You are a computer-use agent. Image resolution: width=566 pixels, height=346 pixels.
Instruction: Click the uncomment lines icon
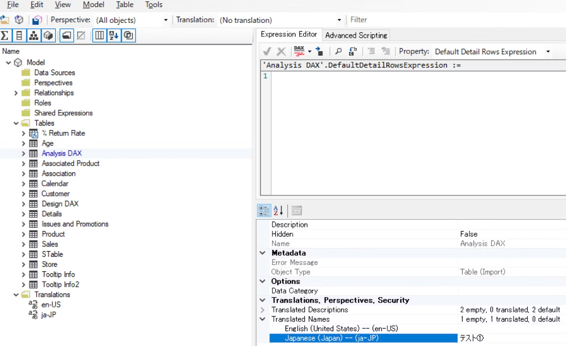tap(386, 51)
